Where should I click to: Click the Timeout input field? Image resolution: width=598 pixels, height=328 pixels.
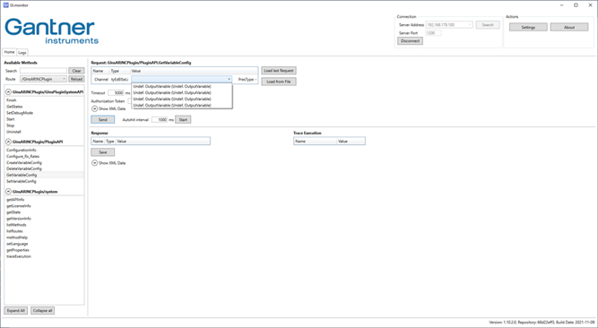click(116, 93)
